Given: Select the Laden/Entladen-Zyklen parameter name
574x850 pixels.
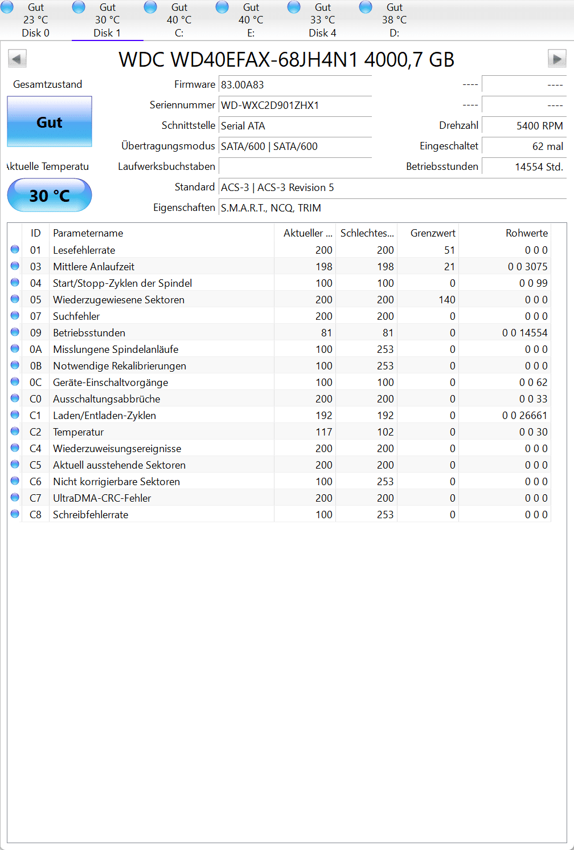Looking at the screenshot, I should [x=104, y=416].
